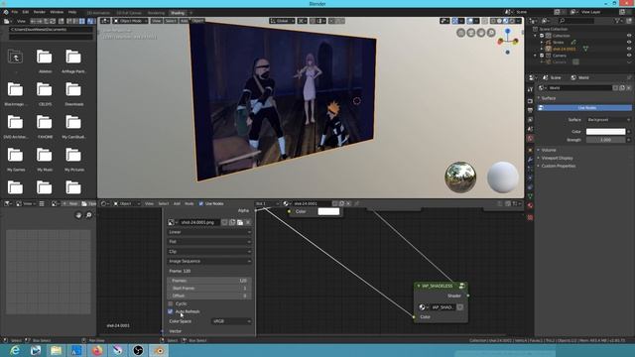Click the file browser path field
The height and width of the screenshot is (357, 635).
(x=51, y=29)
